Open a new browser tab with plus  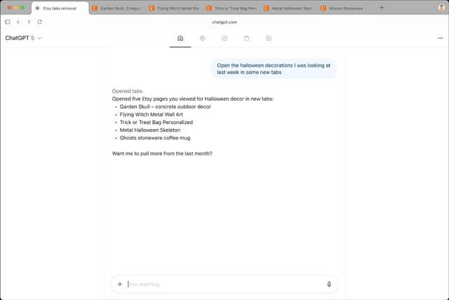tap(382, 8)
